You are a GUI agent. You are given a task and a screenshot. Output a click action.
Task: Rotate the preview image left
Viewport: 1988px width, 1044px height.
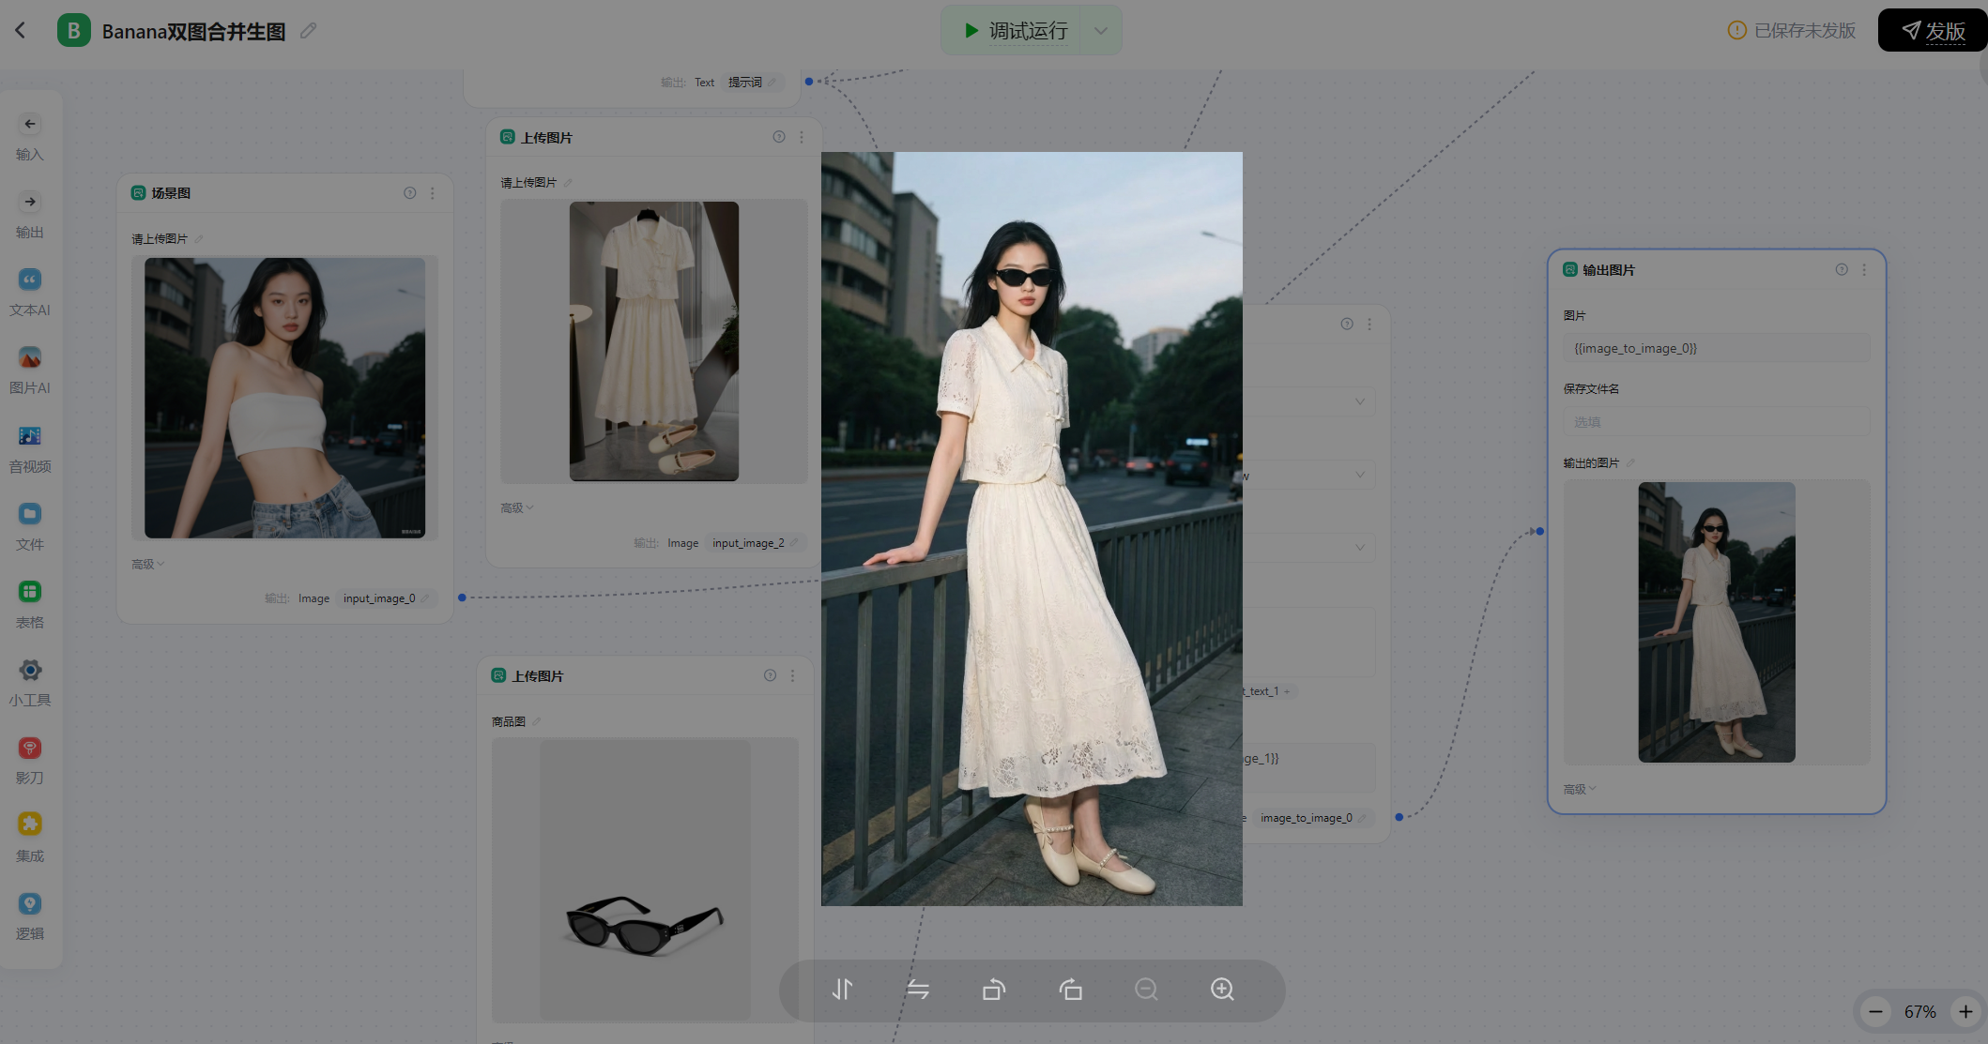(994, 990)
